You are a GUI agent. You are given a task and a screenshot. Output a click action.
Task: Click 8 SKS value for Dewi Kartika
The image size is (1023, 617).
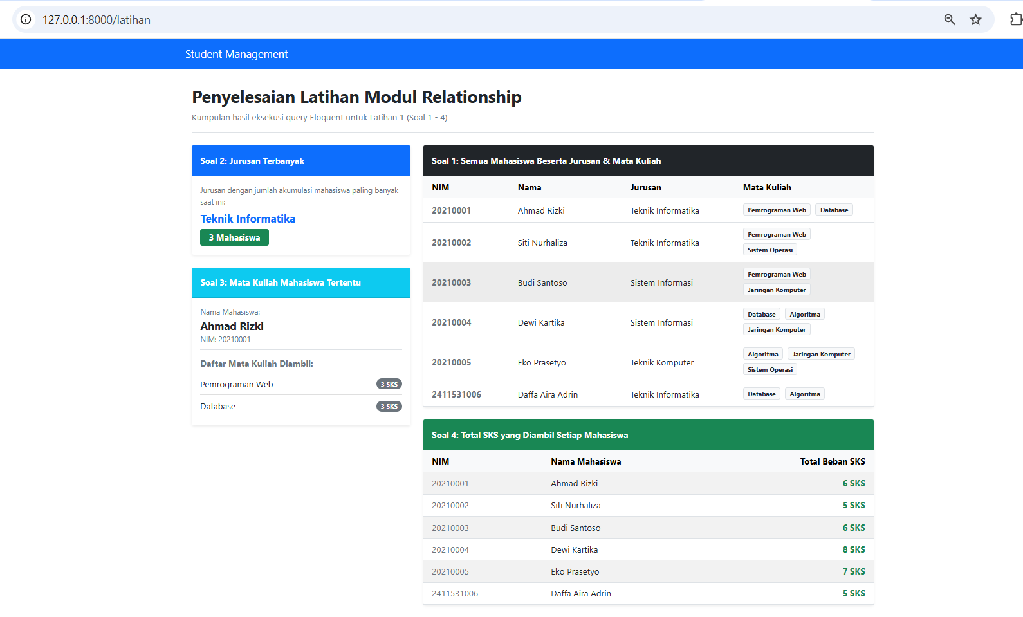point(854,549)
